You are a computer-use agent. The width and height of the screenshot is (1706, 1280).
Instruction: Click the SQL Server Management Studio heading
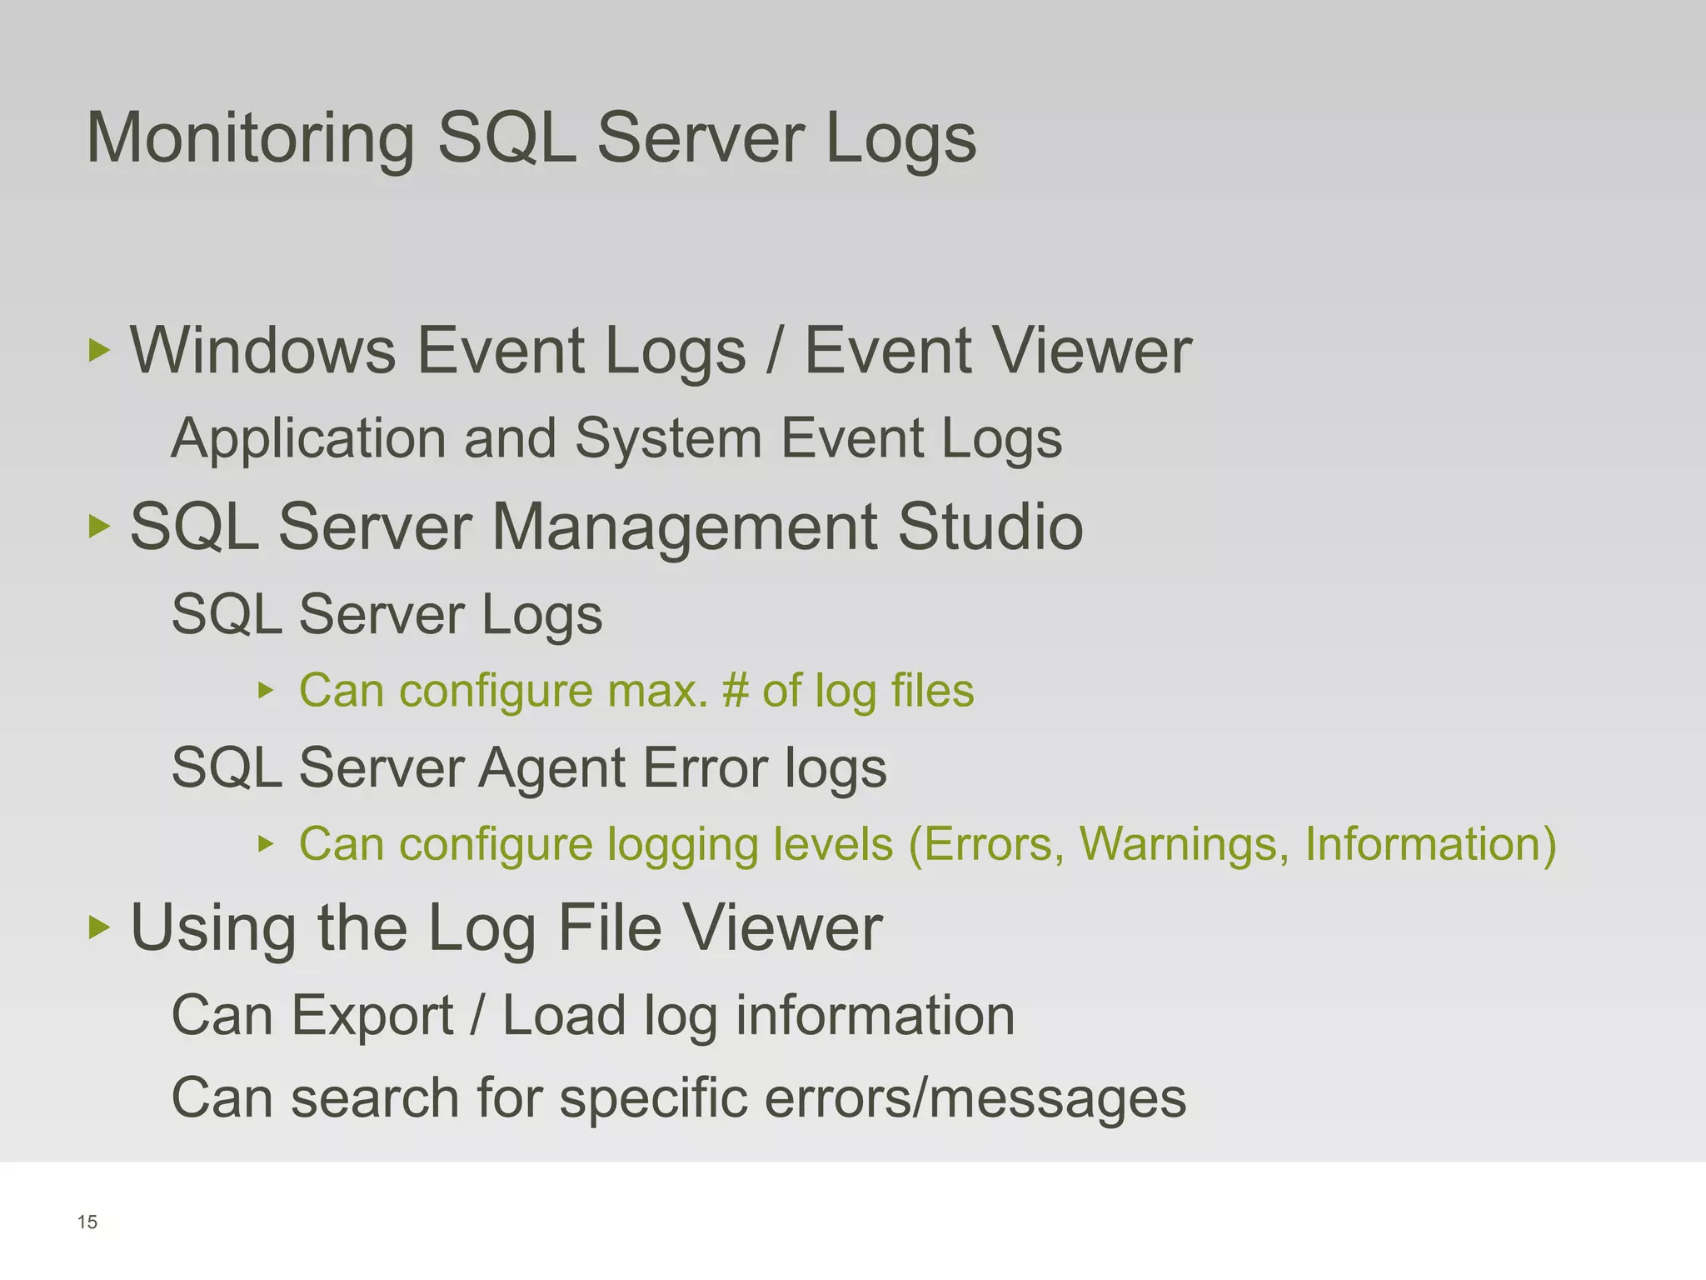click(606, 527)
